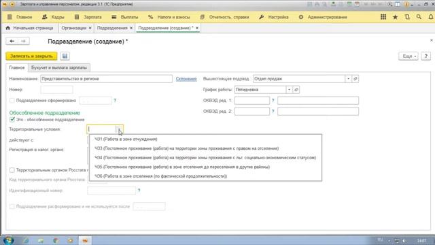435x245 pixels.
Task: Open the main hamburger menu icon
Action: pos(10,17)
